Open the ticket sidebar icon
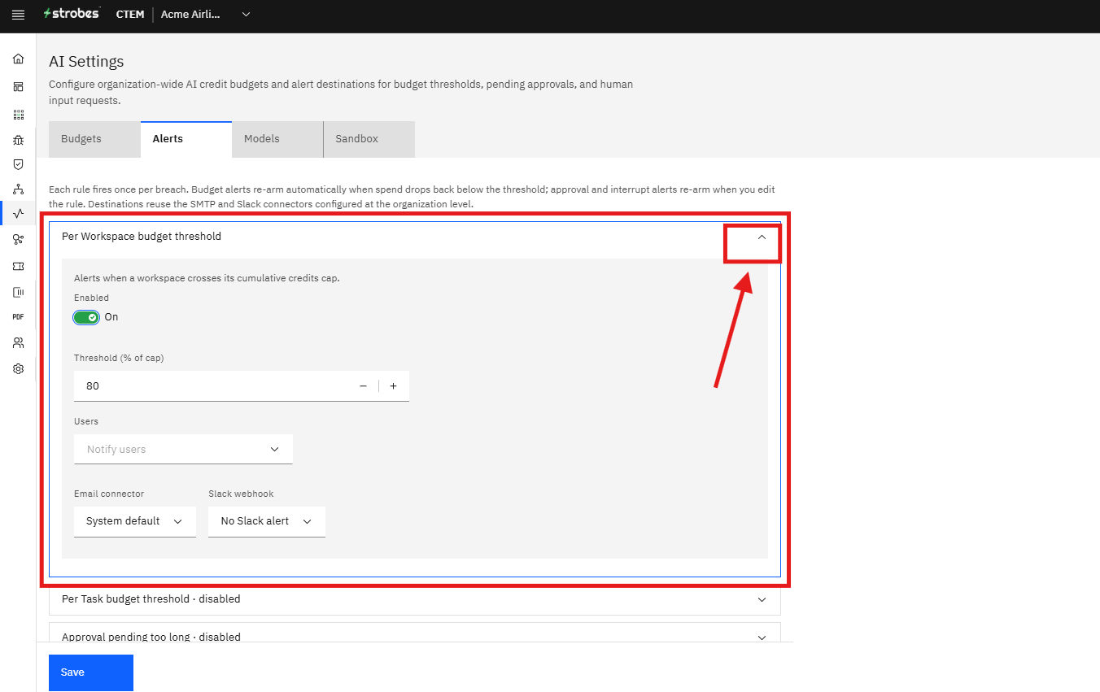The width and height of the screenshot is (1100, 692). pos(18,266)
